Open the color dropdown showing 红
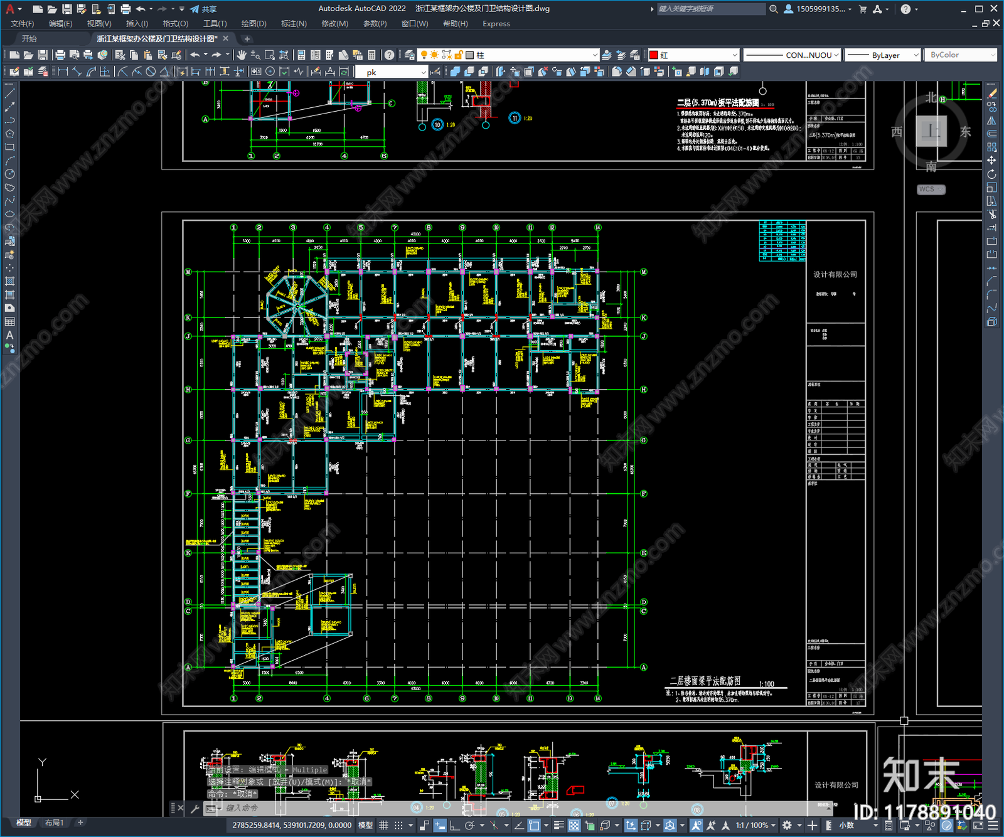1004x837 pixels. tap(694, 55)
